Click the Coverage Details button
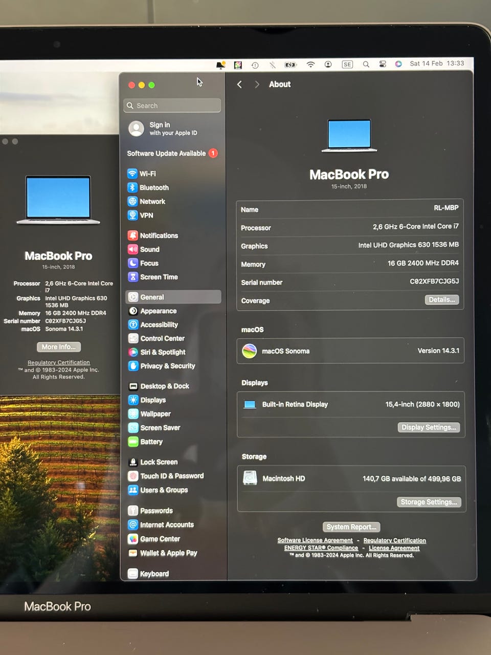 (442, 300)
